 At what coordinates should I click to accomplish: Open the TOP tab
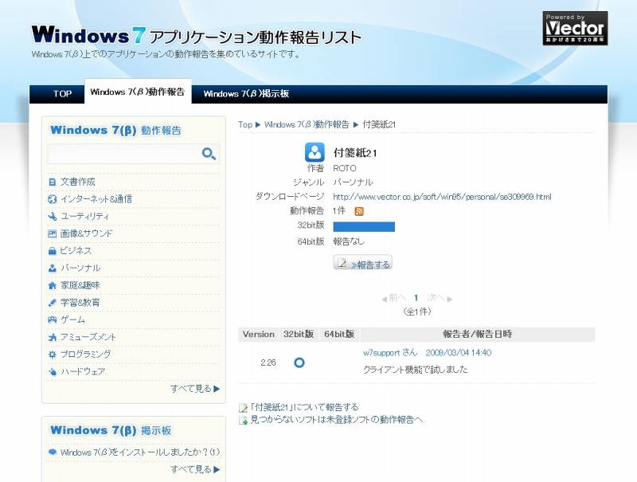(62, 94)
